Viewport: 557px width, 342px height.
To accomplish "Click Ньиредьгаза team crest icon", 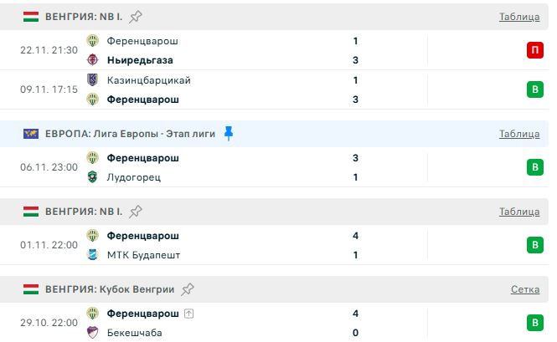I will (x=93, y=60).
